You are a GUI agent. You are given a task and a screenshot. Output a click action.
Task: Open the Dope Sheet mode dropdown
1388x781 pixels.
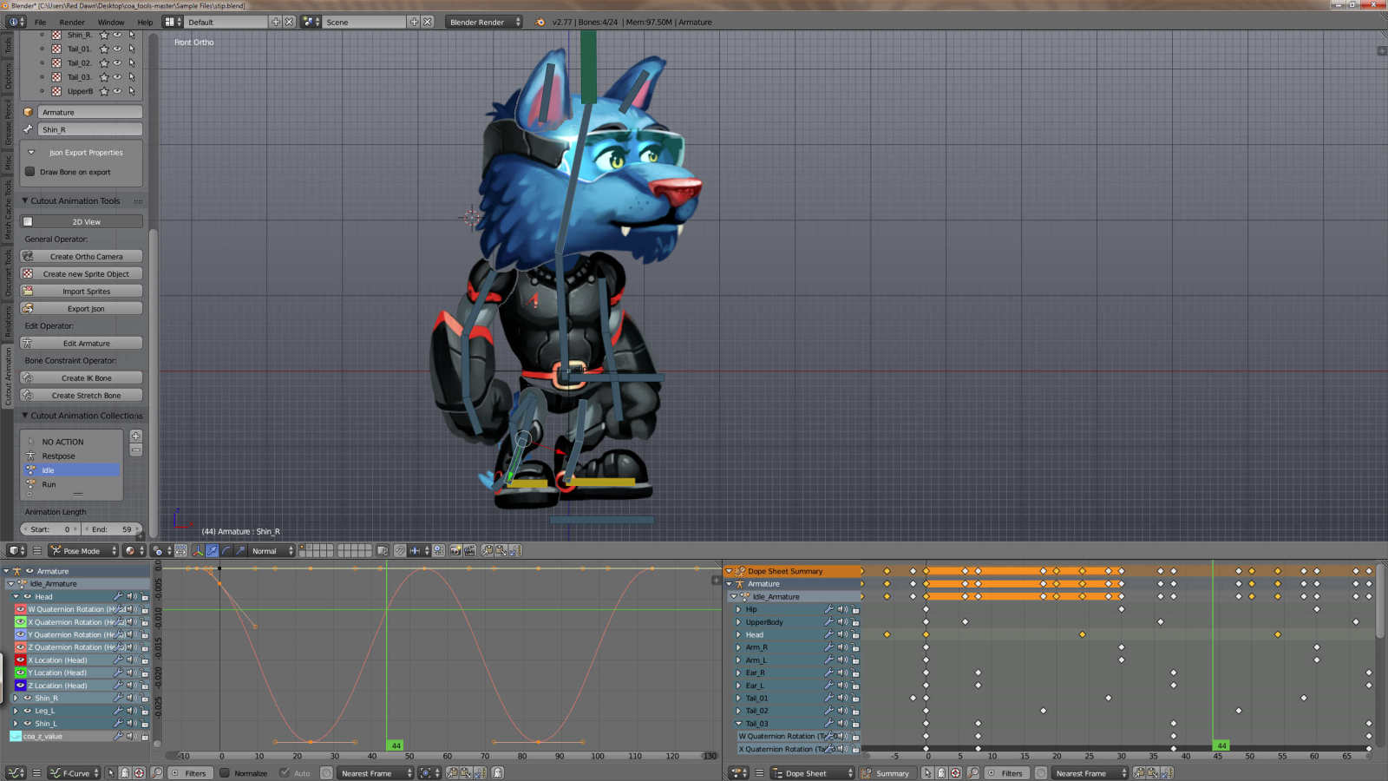(x=813, y=772)
